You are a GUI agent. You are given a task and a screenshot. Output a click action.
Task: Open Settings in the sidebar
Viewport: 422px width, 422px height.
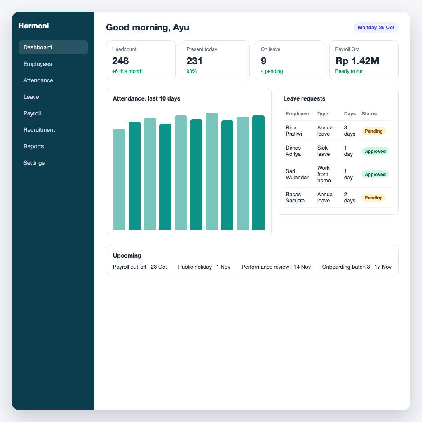[53, 163]
